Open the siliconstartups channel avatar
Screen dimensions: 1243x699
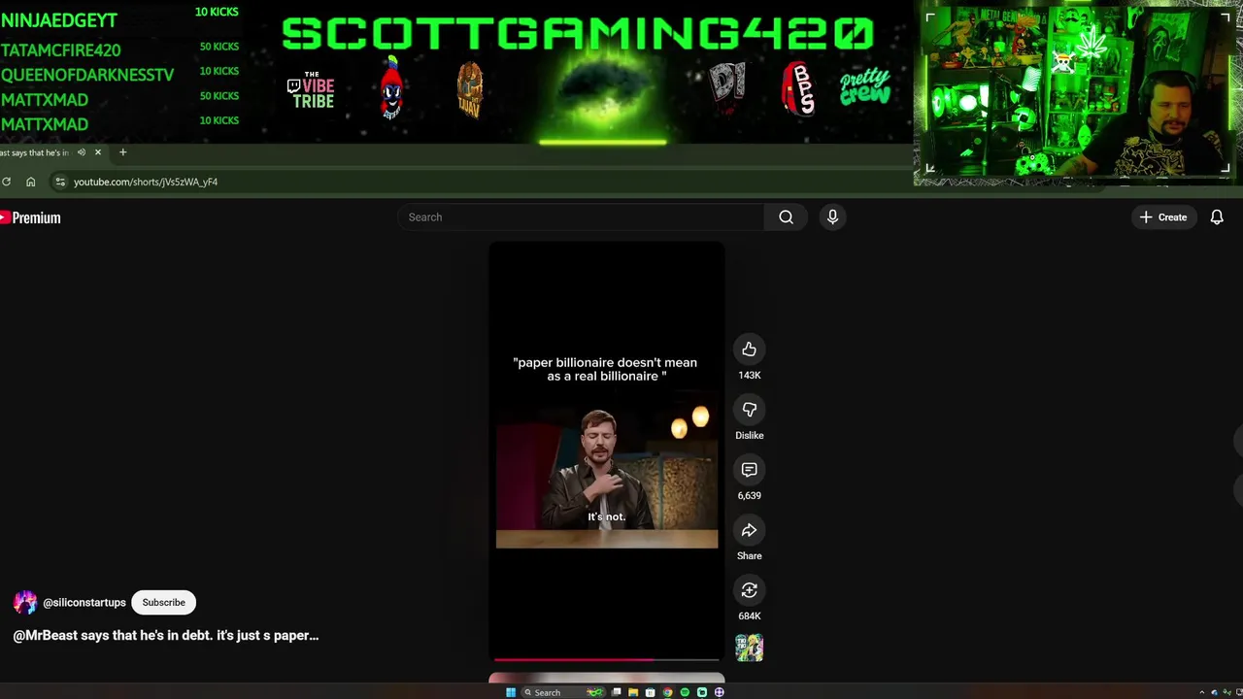click(25, 602)
